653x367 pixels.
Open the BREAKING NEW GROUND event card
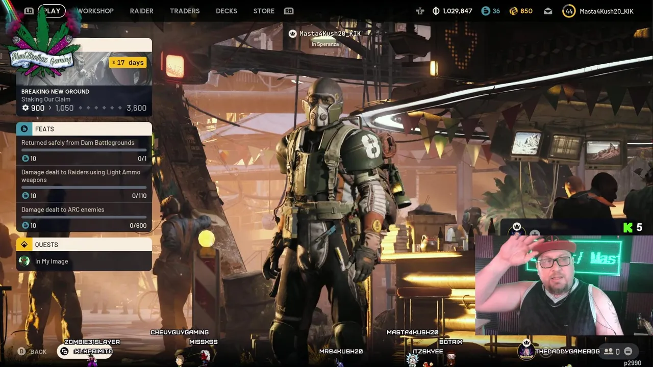pos(84,77)
